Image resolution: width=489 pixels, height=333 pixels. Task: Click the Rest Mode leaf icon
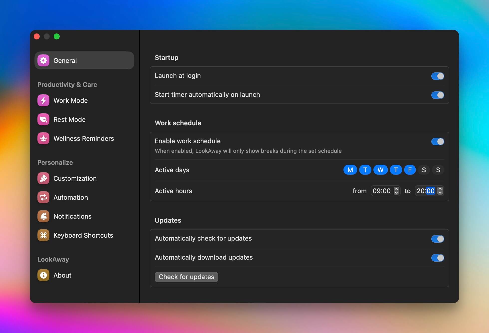coord(43,119)
